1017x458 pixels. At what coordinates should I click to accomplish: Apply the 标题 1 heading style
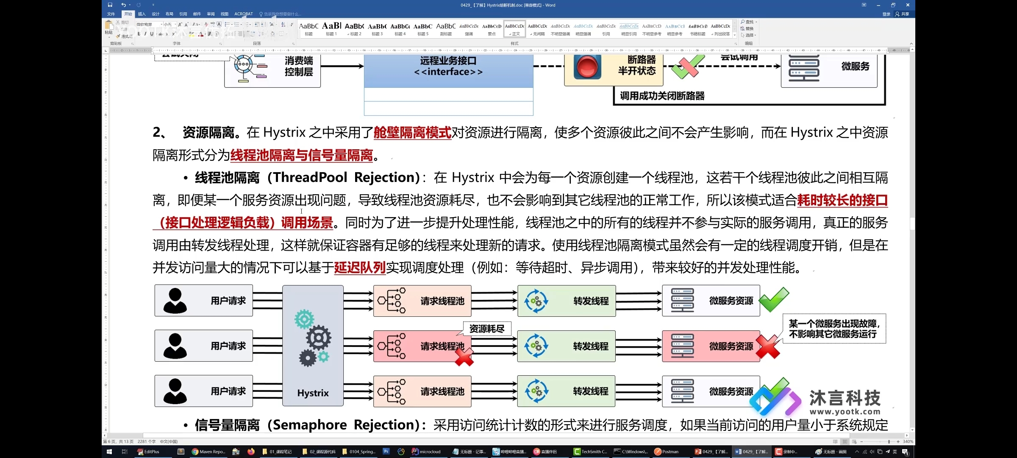(x=331, y=29)
